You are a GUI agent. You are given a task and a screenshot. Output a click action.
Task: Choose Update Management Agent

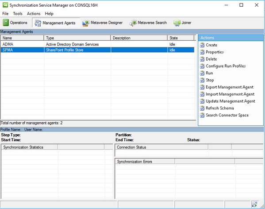[x=230, y=101]
